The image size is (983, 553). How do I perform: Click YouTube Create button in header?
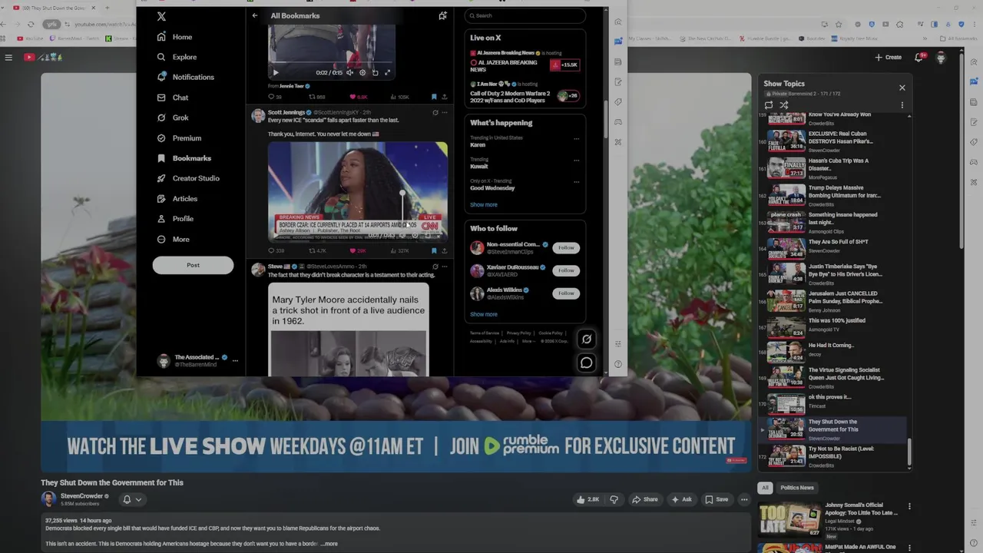click(x=889, y=57)
